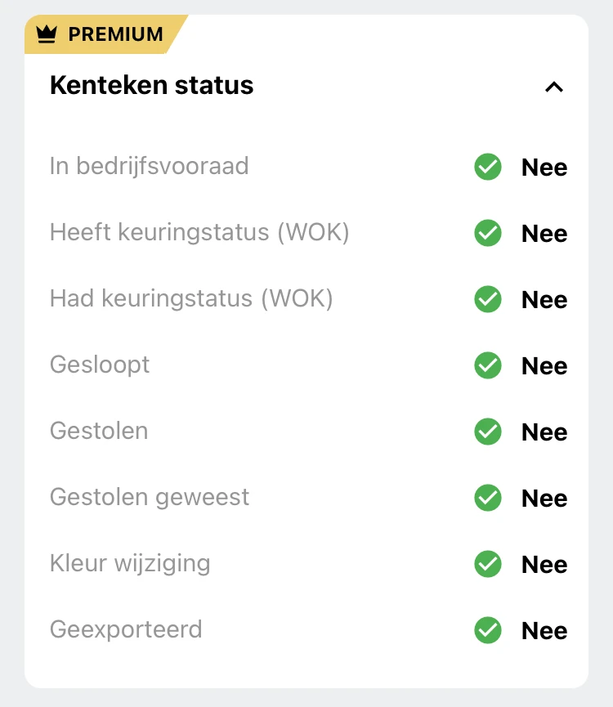Screen dimensions: 613x707
Task: Select the In bedrijfsvooraad label
Action: (x=149, y=167)
